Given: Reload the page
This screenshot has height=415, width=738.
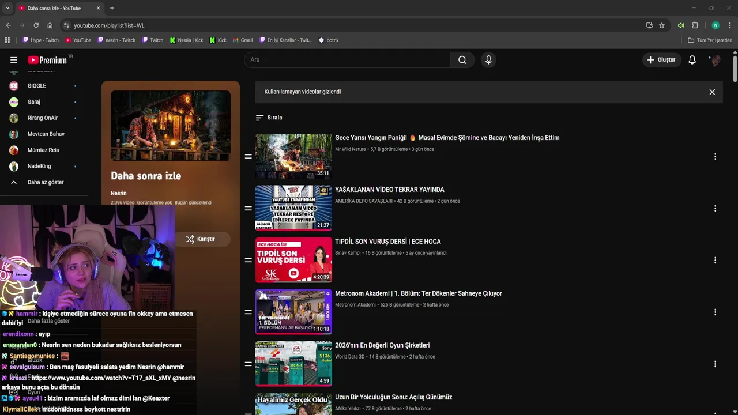Looking at the screenshot, I should (36, 25).
